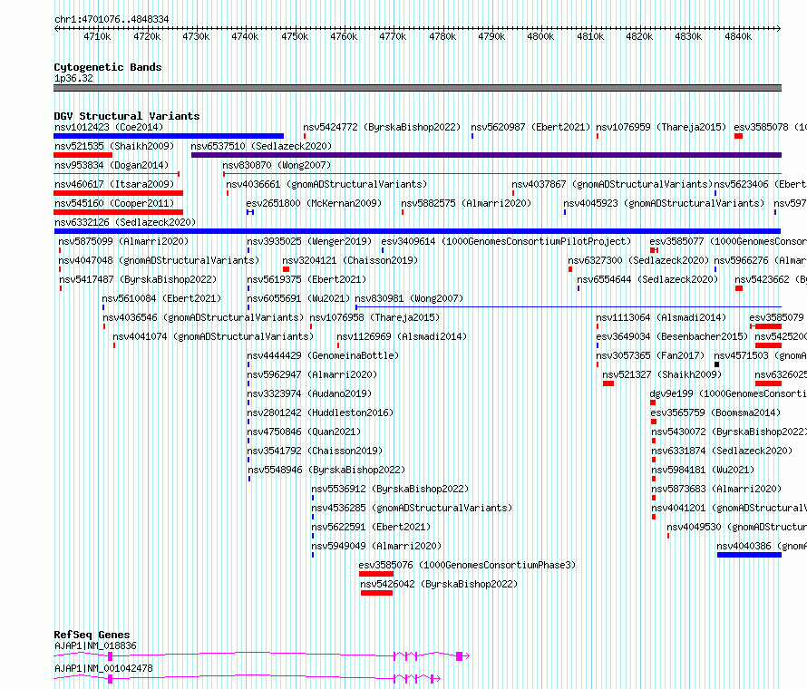Select nsv4047048 gnomAD variant label
Image resolution: width=807 pixels, height=689 pixels.
(x=159, y=260)
